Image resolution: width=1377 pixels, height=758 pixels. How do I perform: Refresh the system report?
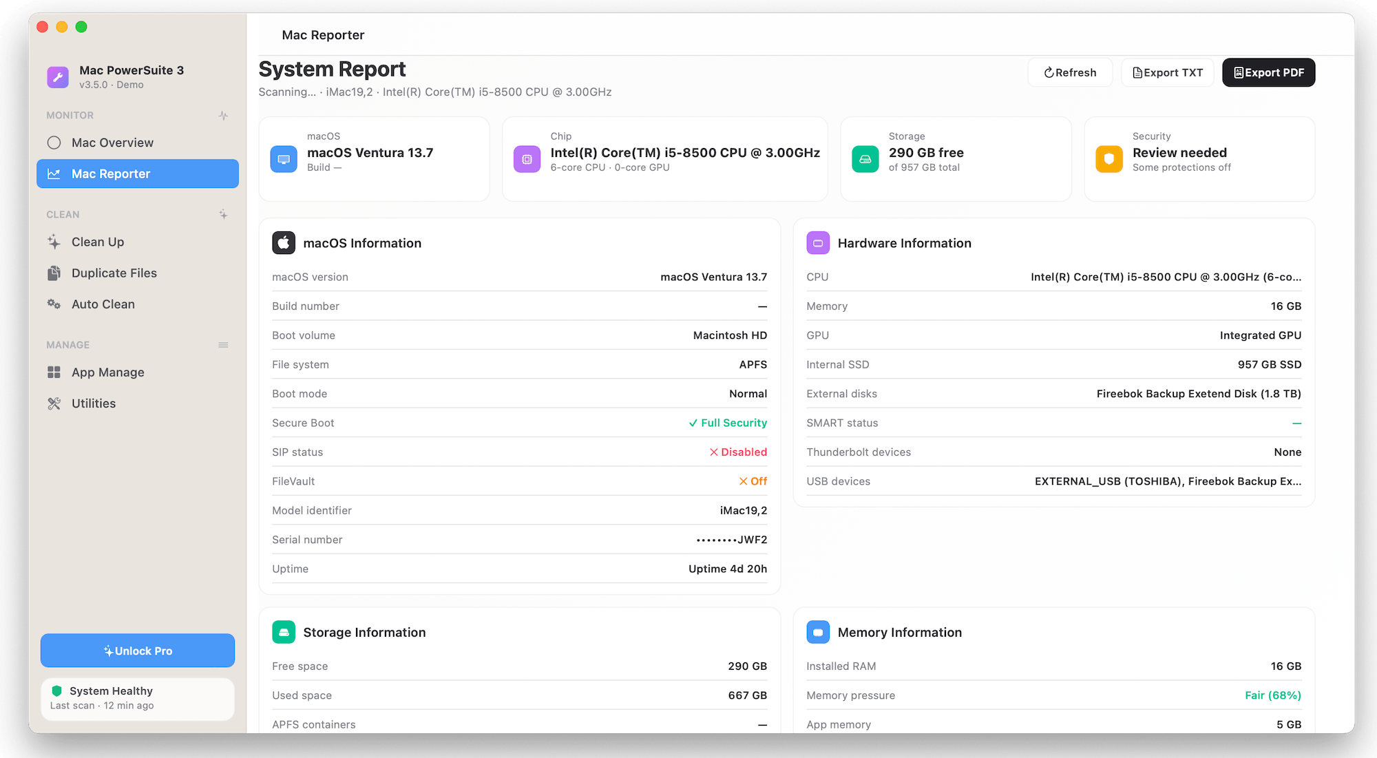1070,72
